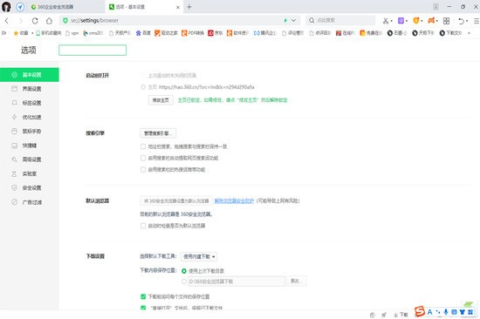Select the use last download directory radio
The height and width of the screenshot is (319, 480).
[x=184, y=271]
